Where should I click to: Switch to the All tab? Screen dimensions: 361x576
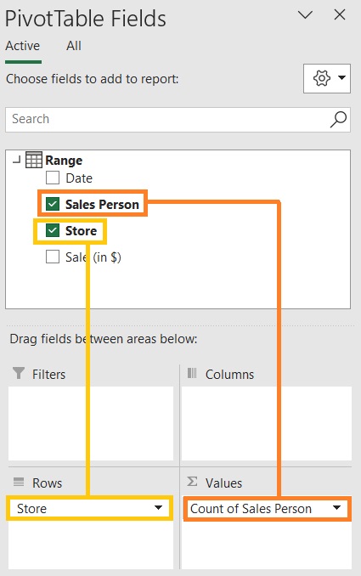click(73, 46)
